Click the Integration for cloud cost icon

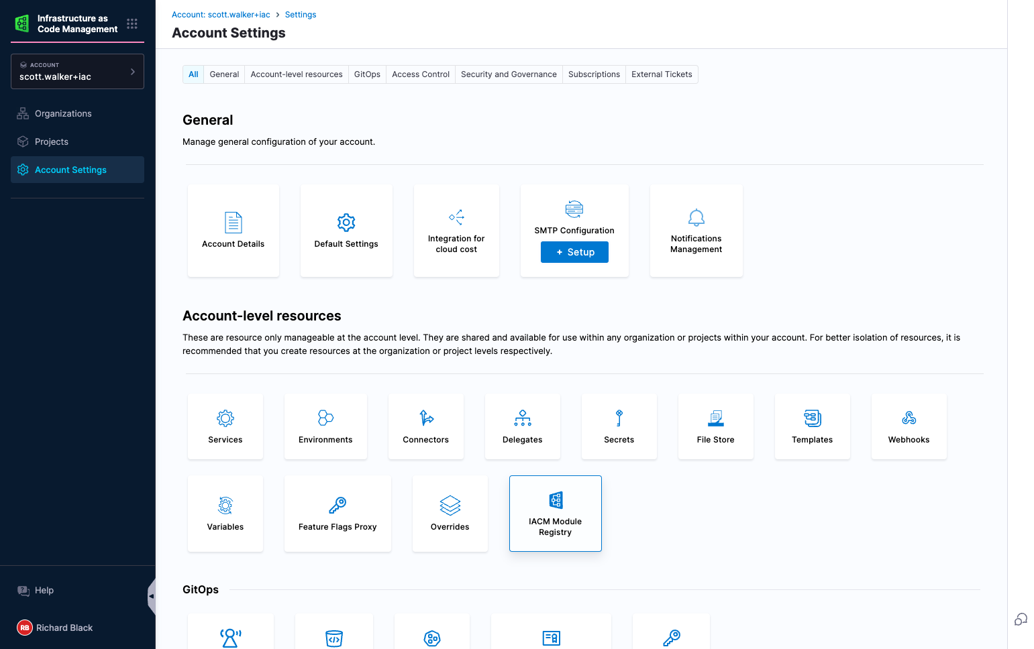(x=456, y=217)
